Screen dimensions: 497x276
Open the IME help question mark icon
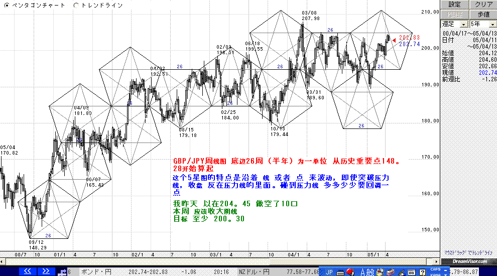(x=422, y=272)
